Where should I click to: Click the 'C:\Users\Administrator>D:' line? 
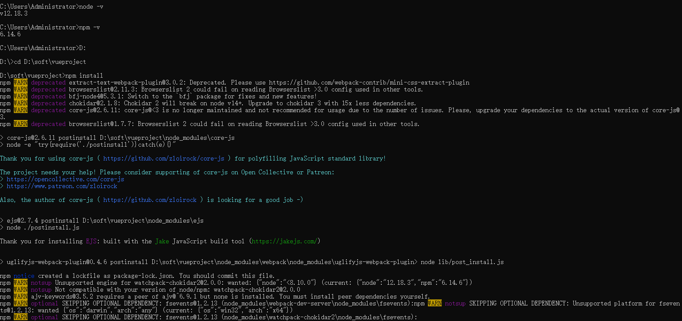coord(43,48)
